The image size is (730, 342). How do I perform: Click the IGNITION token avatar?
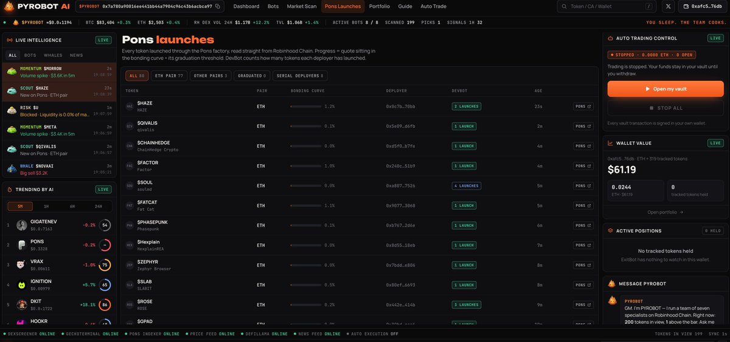tap(22, 284)
